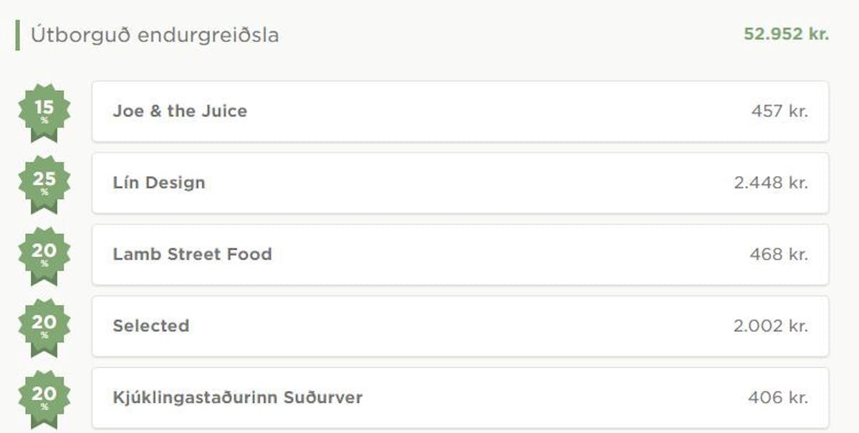Click the 2.448 kr. amount

point(771,183)
